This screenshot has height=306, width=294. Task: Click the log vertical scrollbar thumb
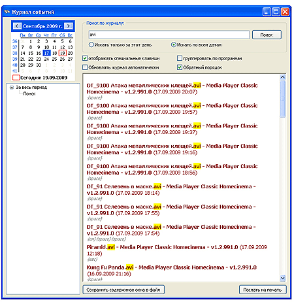coord(283,99)
